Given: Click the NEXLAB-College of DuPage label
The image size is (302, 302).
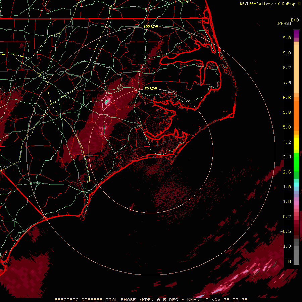Looking at the screenshot, I should coord(268,4).
